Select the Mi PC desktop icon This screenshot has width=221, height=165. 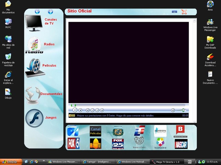(x=8, y=23)
